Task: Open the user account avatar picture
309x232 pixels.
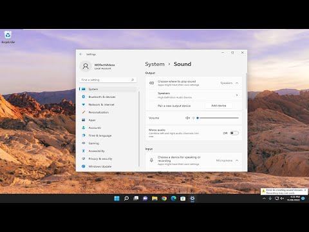Action: (86, 66)
